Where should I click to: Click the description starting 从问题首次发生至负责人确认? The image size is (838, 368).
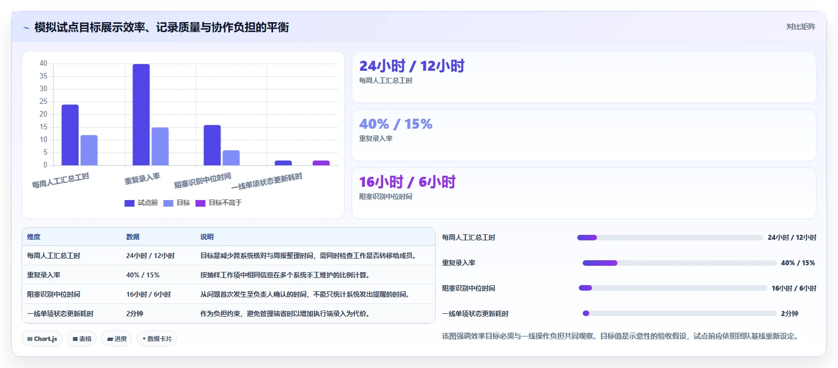coord(305,295)
